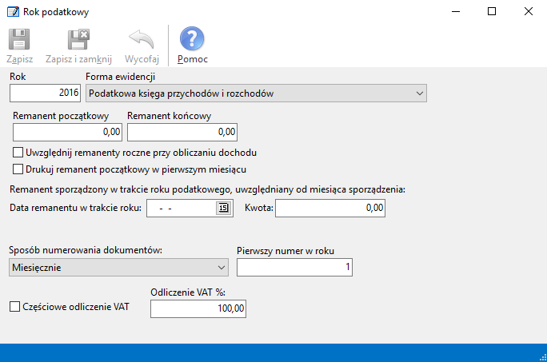The image size is (547, 362).
Task: Open calendar picker for remanent date
Action: pyautogui.click(x=223, y=209)
